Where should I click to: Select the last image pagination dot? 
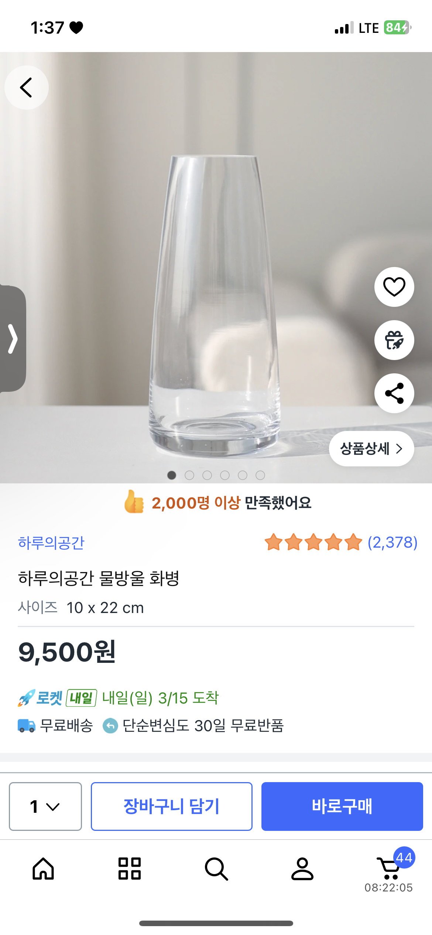tap(260, 475)
